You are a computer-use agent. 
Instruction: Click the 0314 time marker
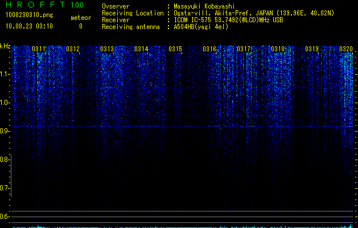pyautogui.click(x=141, y=49)
